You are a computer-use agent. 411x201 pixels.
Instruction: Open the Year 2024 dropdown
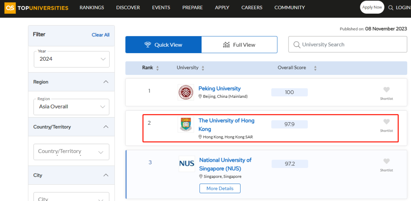(72, 59)
